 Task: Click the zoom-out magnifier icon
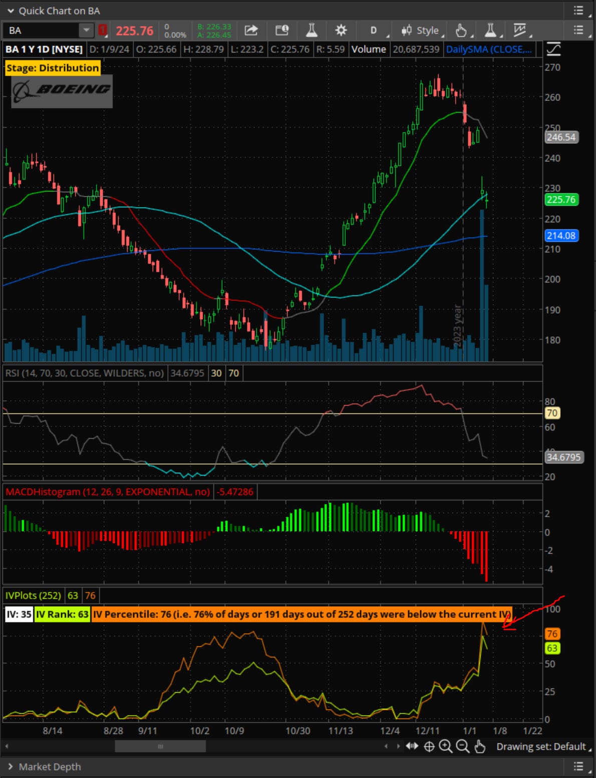click(462, 746)
